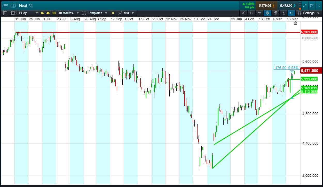Switch to 1D timeframe

pyautogui.click(x=54, y=13)
